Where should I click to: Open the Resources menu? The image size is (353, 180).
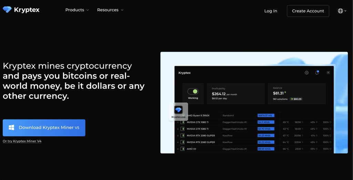click(110, 10)
